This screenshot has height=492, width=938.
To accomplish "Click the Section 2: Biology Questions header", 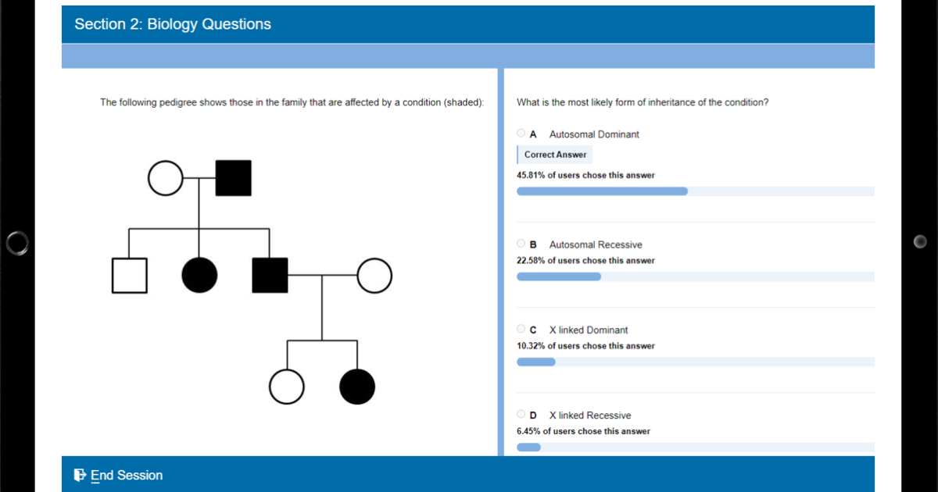I will pyautogui.click(x=173, y=24).
